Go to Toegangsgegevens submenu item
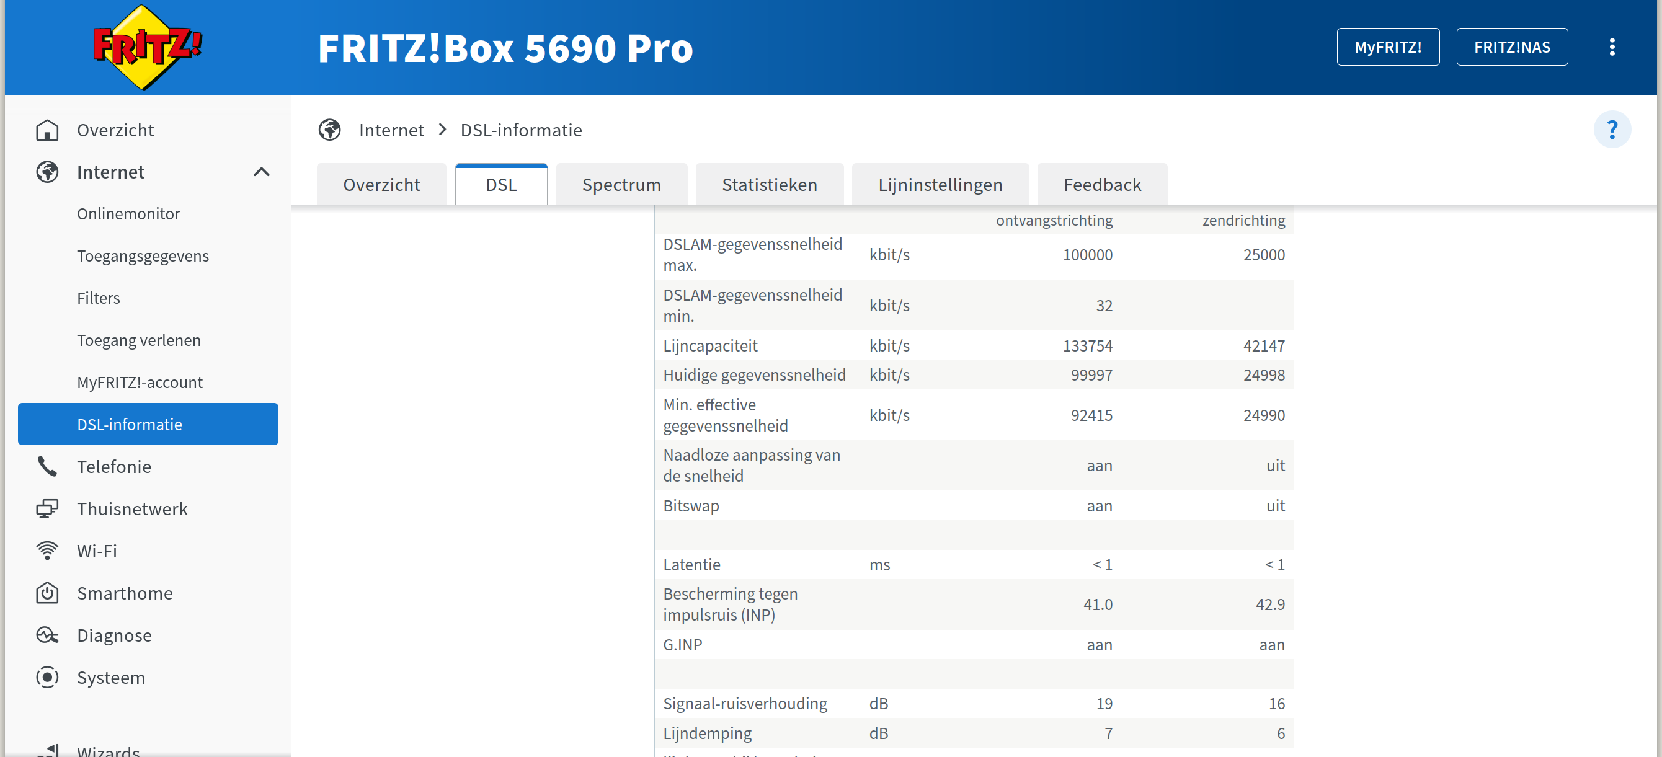The image size is (1662, 757). coord(143,256)
